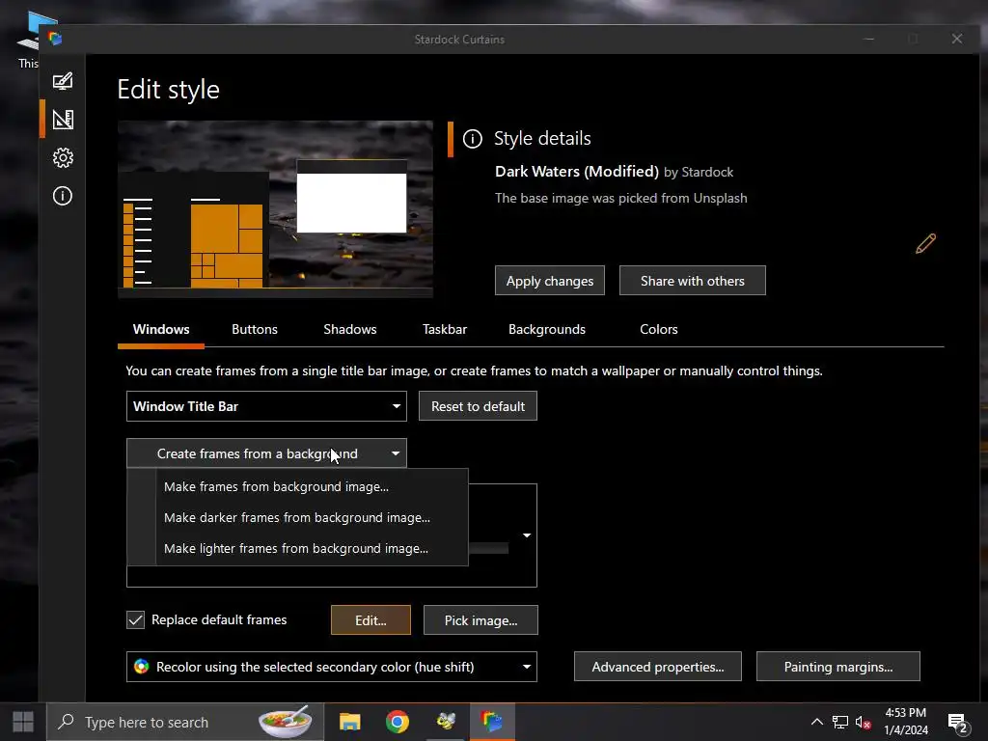Open the frame preview dropdown arrow

pos(527,535)
